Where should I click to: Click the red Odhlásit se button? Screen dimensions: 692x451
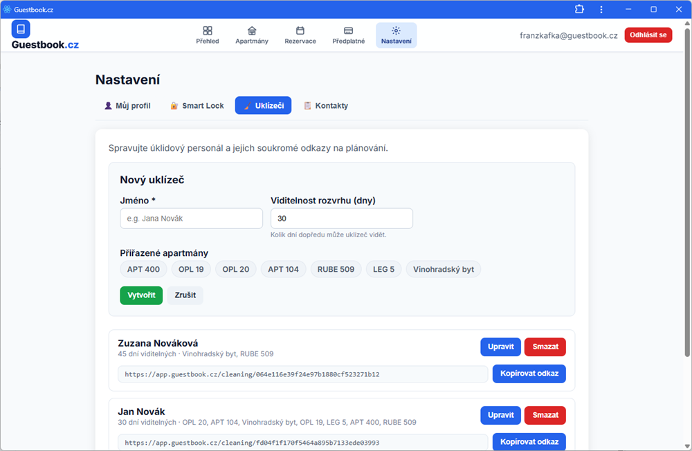click(648, 35)
